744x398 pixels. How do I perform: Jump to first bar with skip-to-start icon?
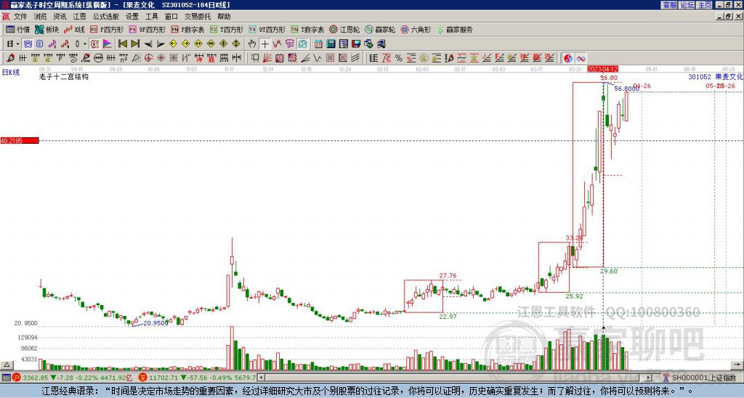pyautogui.click(x=122, y=44)
